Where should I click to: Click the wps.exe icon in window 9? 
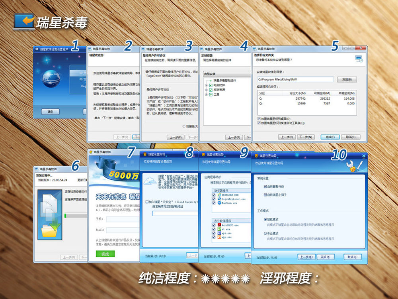tap(219, 233)
